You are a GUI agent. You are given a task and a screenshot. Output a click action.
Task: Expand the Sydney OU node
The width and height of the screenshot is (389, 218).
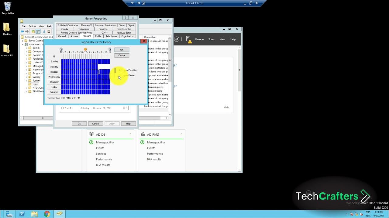[26, 77]
